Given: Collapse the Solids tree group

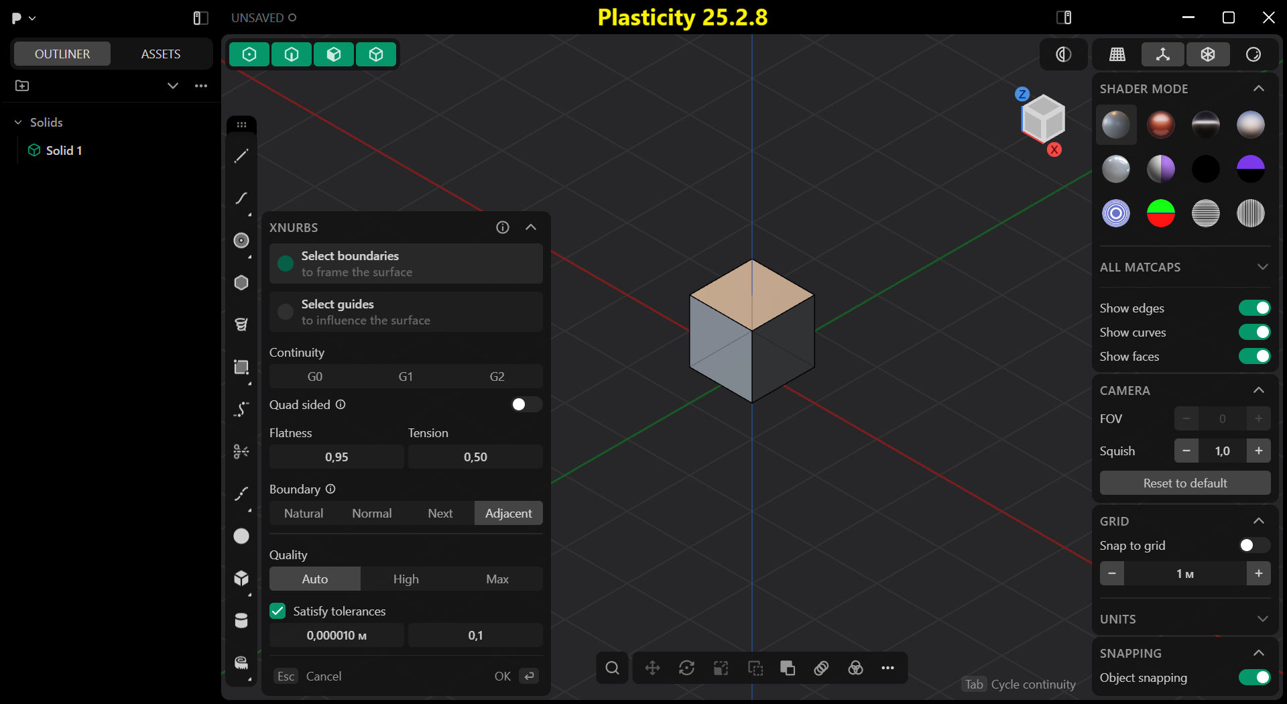Looking at the screenshot, I should point(18,123).
